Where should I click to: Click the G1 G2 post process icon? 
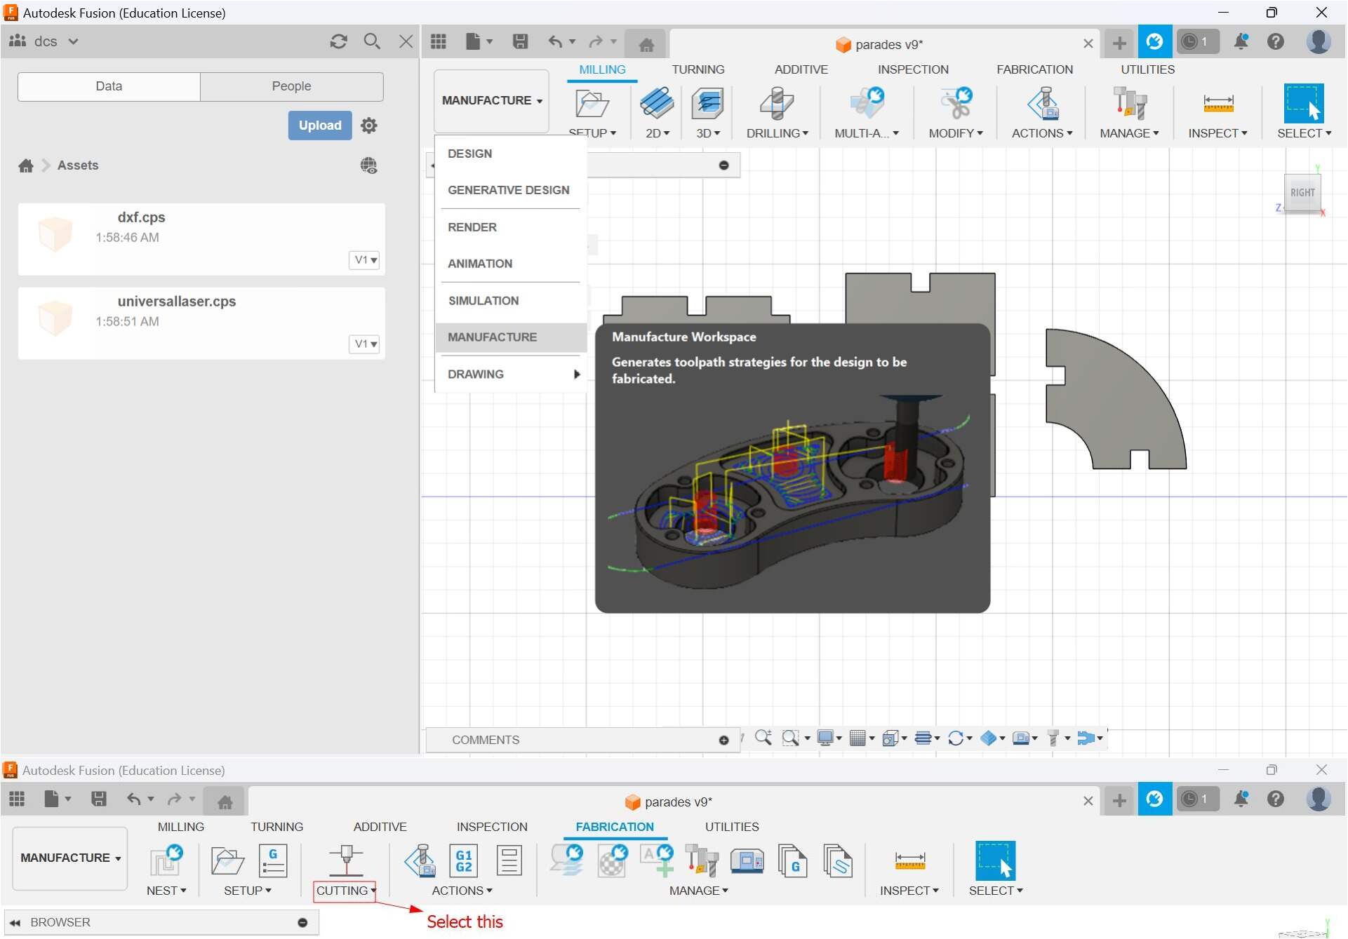click(x=463, y=860)
